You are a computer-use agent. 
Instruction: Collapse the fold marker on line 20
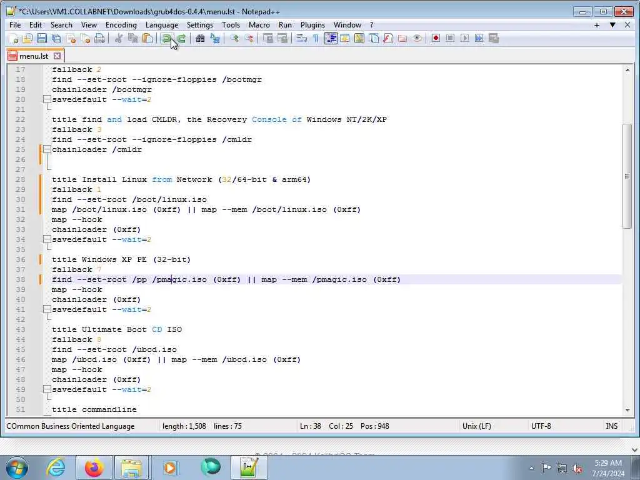(47, 99)
